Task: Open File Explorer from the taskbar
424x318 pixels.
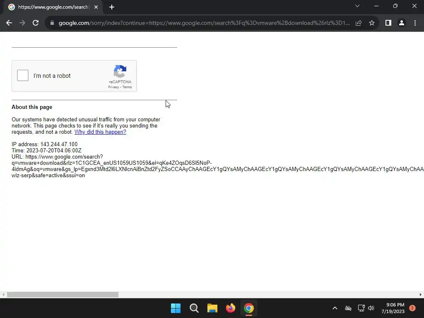Action: coord(212,308)
